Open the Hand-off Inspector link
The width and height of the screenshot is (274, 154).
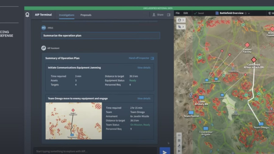(x=141, y=58)
